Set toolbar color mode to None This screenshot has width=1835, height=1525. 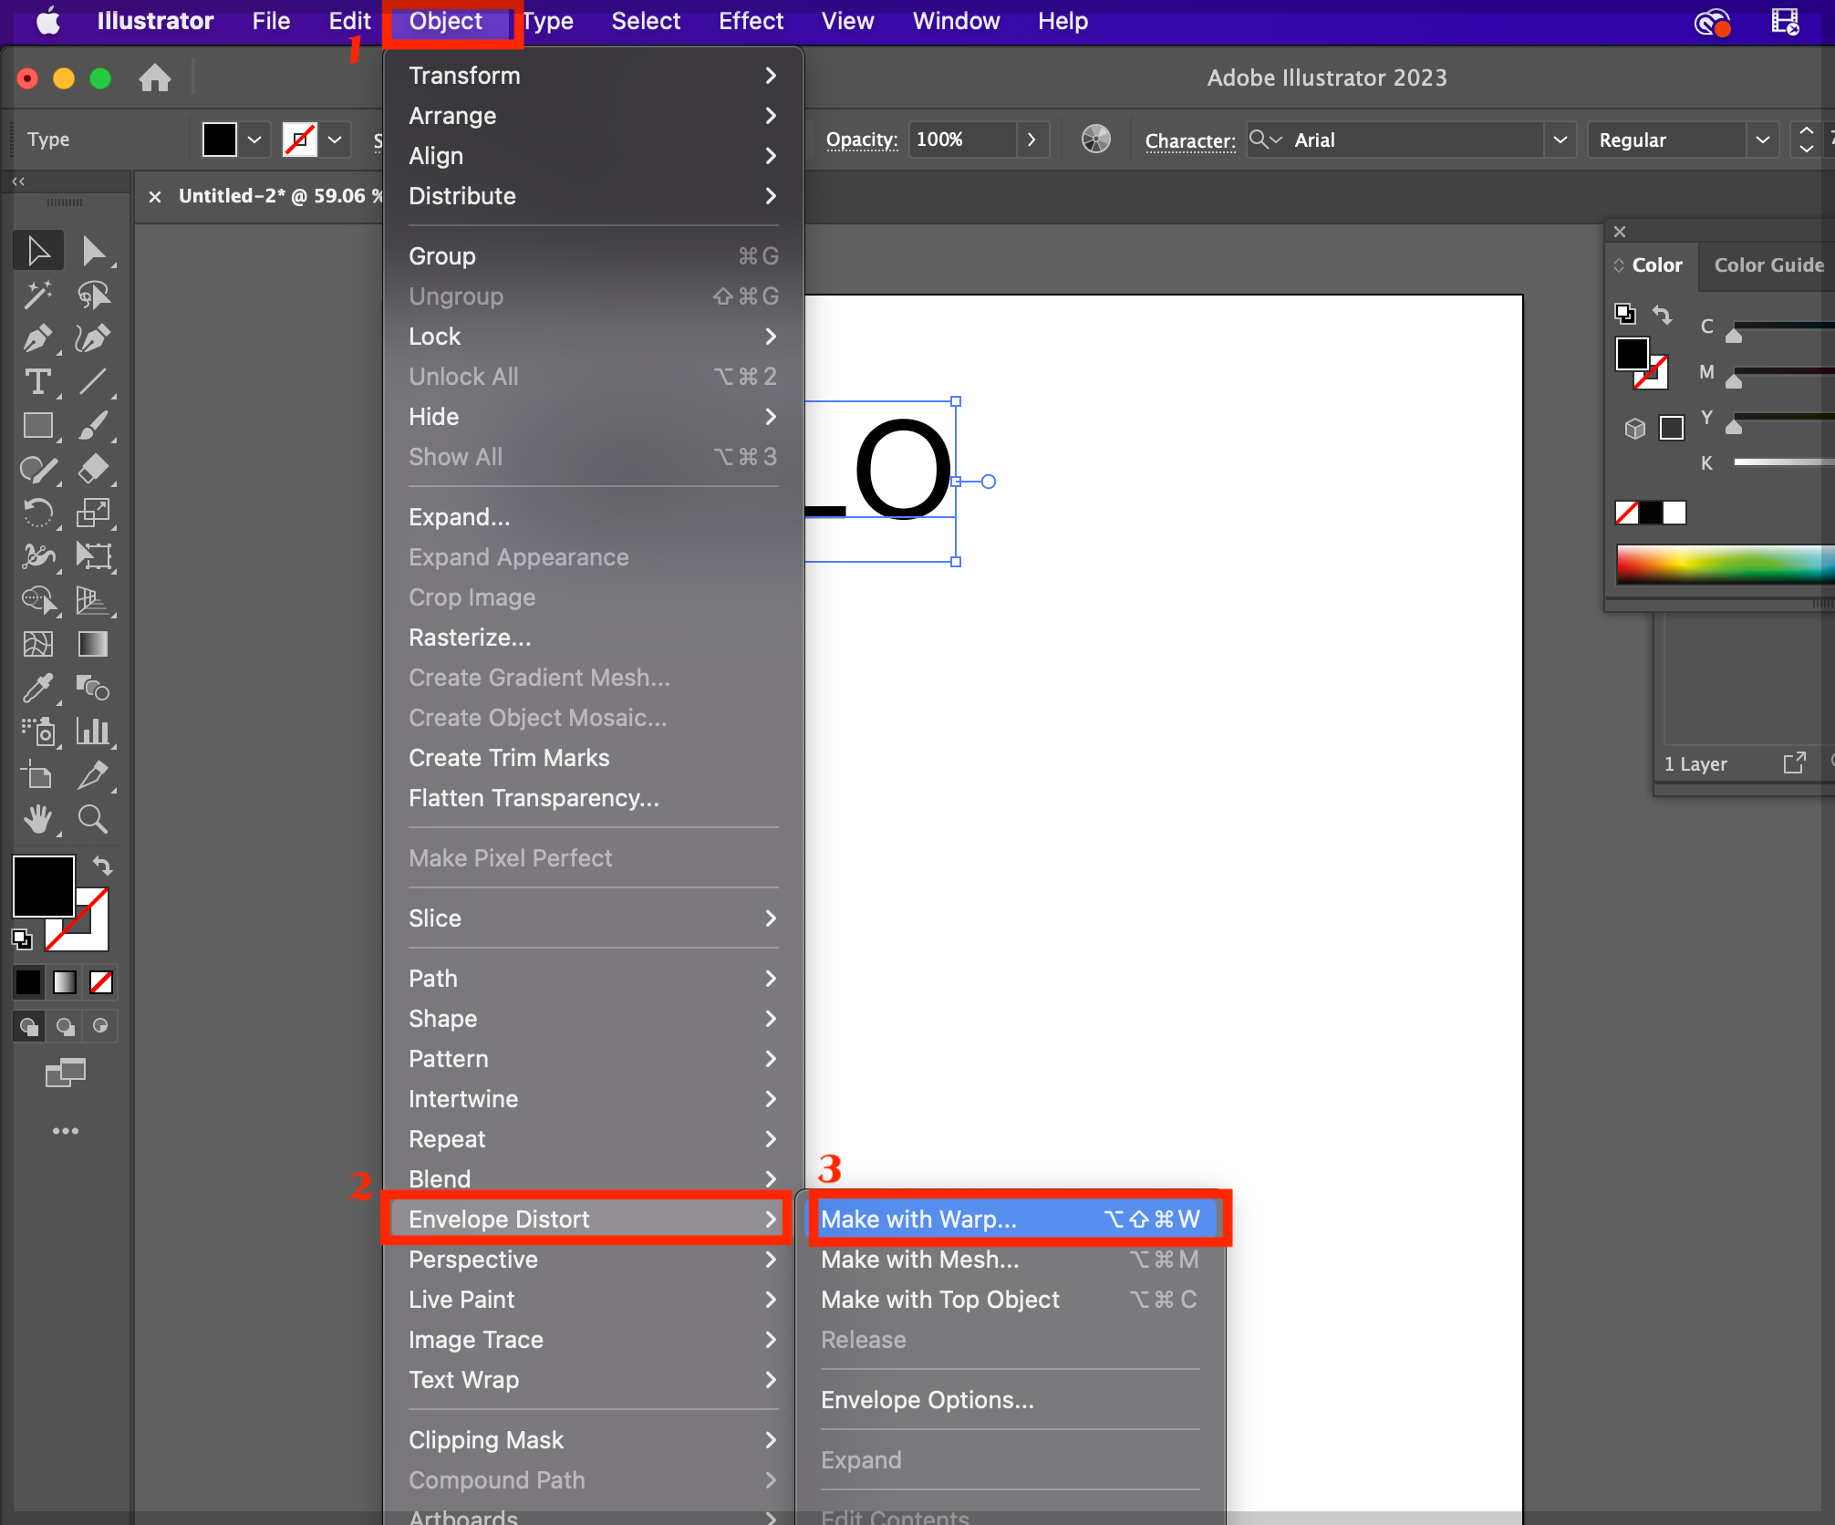(x=101, y=982)
